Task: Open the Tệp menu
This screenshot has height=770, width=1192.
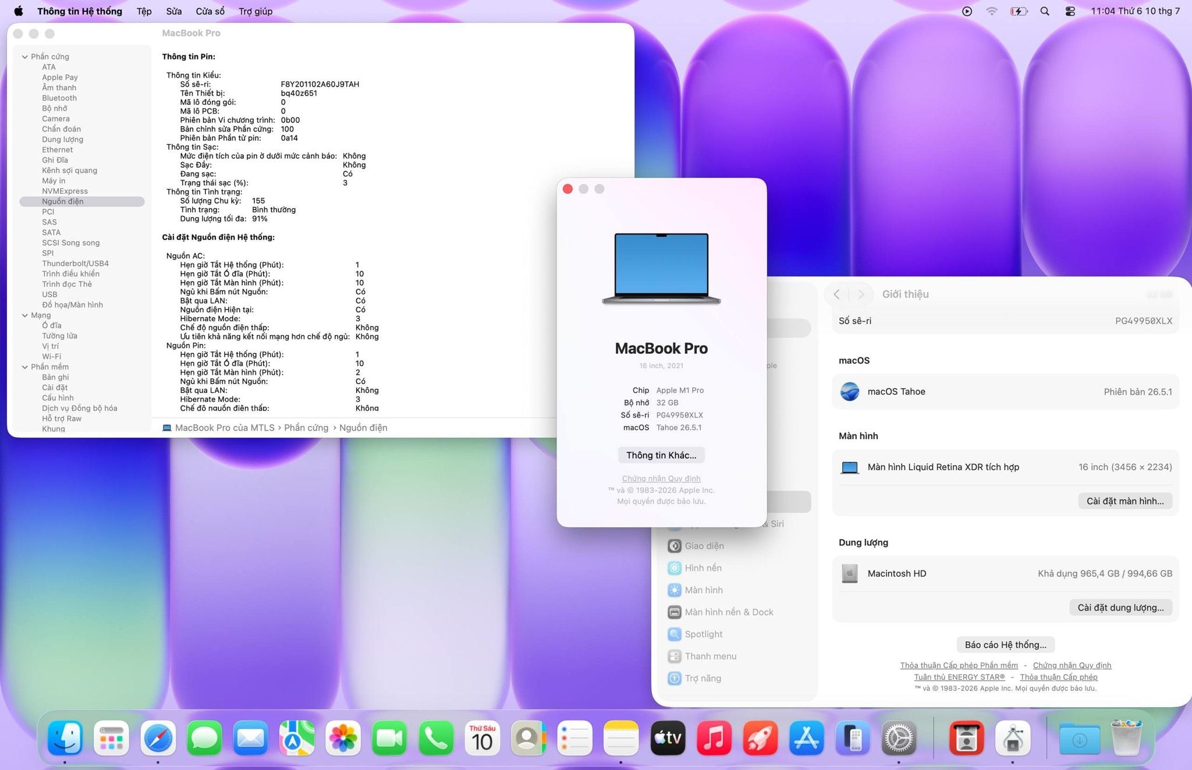Action: tap(144, 11)
